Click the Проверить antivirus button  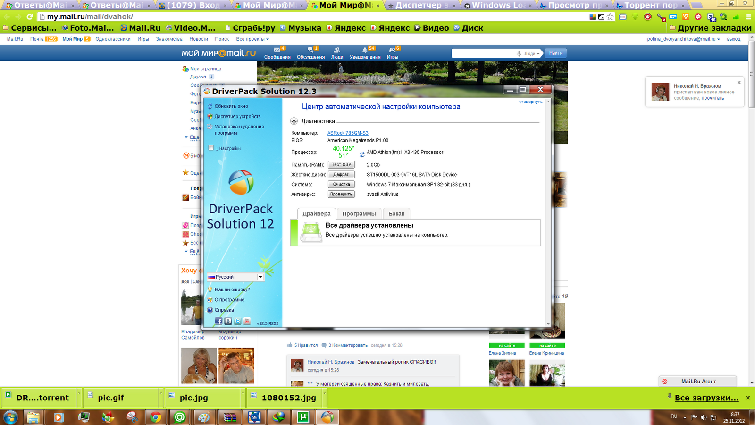pos(341,195)
